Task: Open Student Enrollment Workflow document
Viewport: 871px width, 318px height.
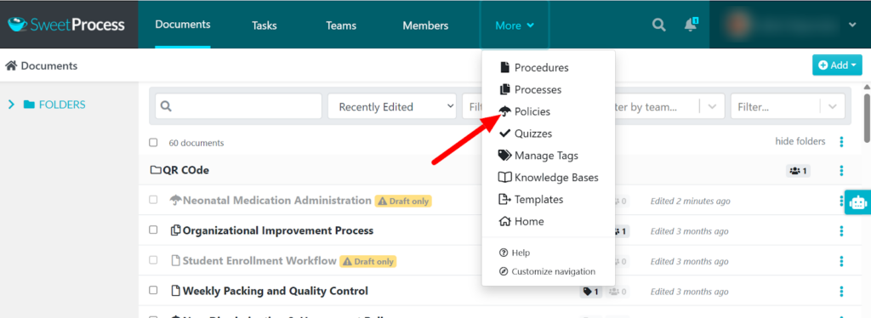Action: click(x=259, y=260)
